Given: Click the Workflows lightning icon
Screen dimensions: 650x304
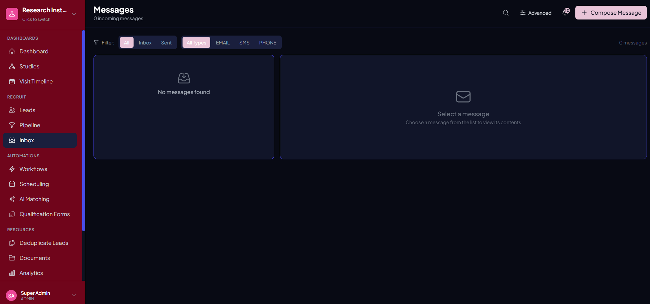Looking at the screenshot, I should [x=12, y=169].
